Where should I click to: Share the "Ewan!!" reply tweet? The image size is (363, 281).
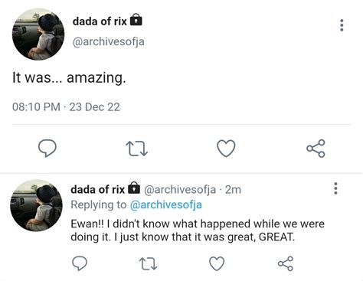286,263
